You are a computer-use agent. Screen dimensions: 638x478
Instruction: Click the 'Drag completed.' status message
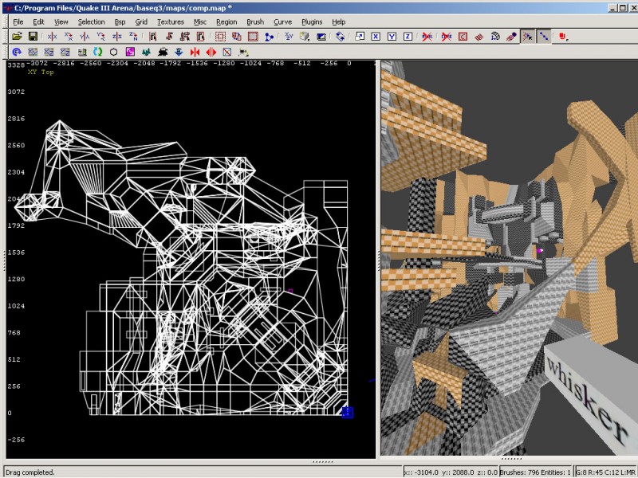tap(30, 472)
